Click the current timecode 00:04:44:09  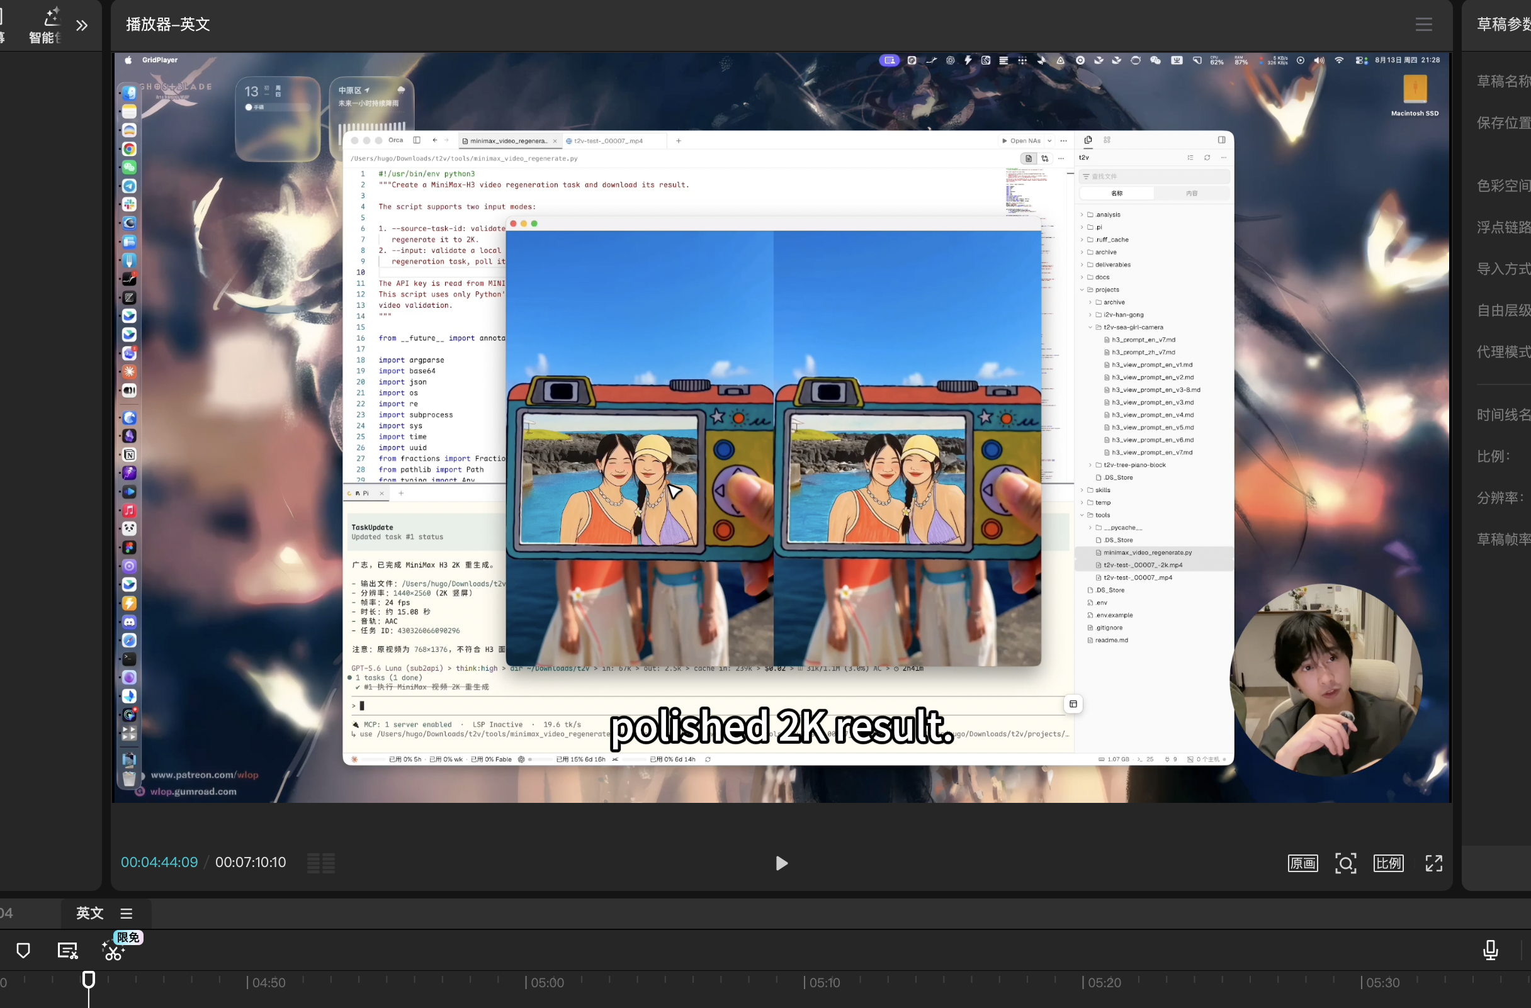159,862
